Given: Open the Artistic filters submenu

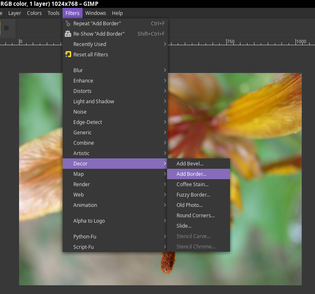Looking at the screenshot, I should (x=115, y=153).
